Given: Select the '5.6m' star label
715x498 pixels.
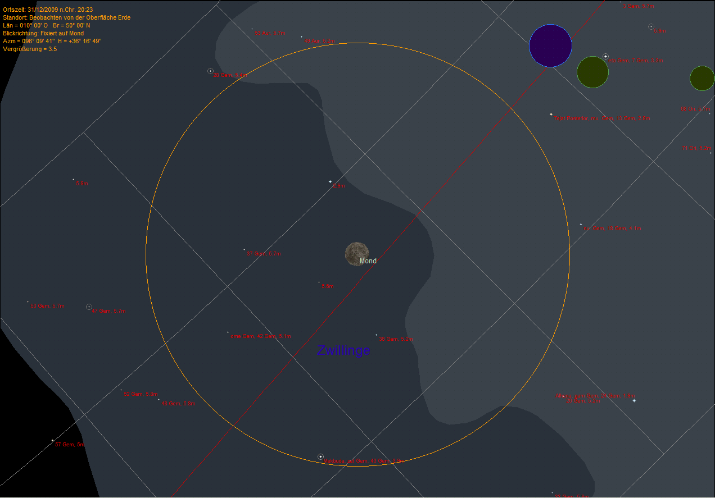Looking at the screenshot, I should pos(328,286).
